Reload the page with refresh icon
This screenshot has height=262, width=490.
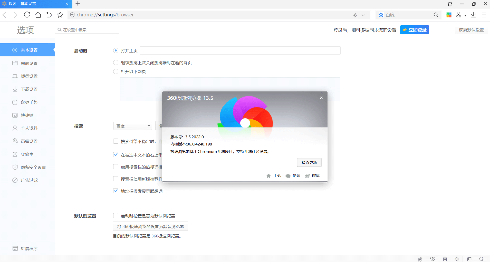[27, 15]
